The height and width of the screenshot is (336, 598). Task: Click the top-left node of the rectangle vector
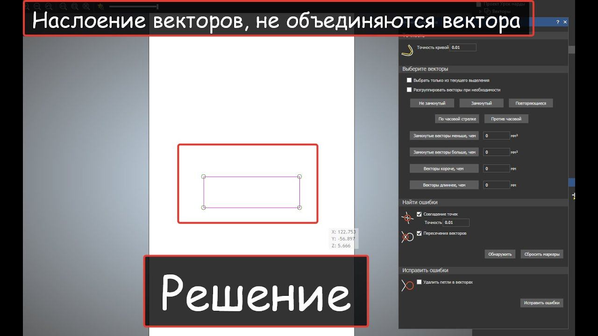pos(203,176)
